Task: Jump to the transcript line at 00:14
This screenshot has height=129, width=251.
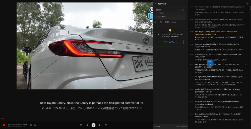Action: pos(191,44)
